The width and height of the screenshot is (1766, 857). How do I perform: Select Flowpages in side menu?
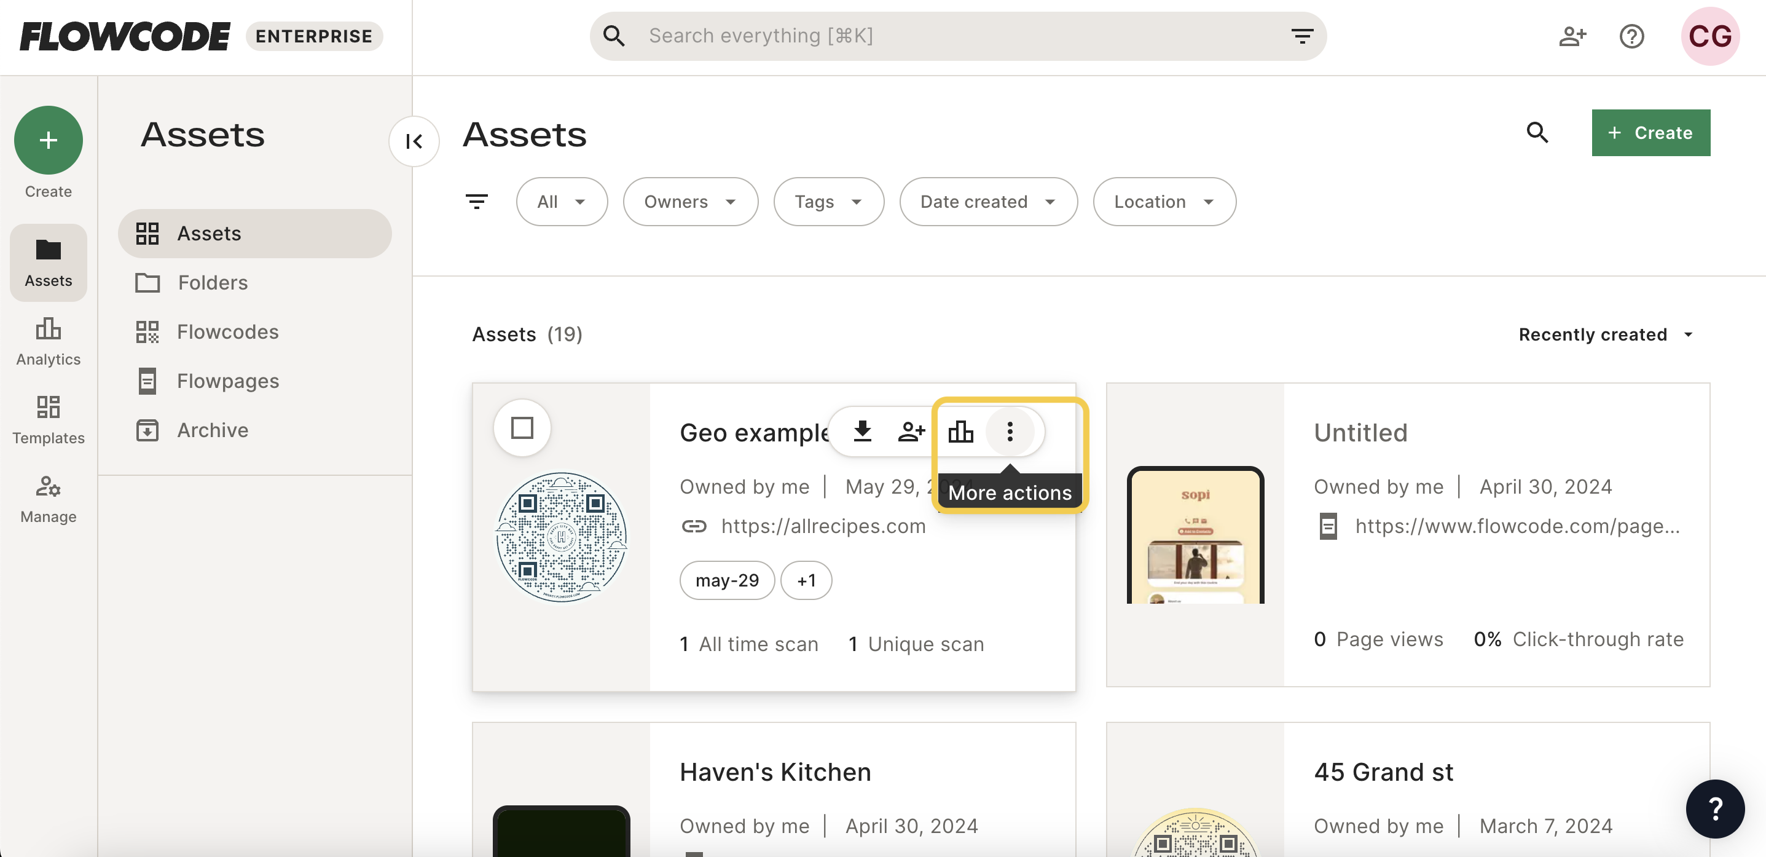[255, 381]
